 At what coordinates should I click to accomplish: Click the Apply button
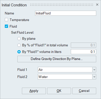[x=34, y=91]
